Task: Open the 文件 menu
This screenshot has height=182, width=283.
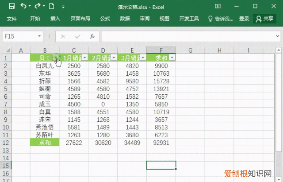Action: click(x=12, y=19)
